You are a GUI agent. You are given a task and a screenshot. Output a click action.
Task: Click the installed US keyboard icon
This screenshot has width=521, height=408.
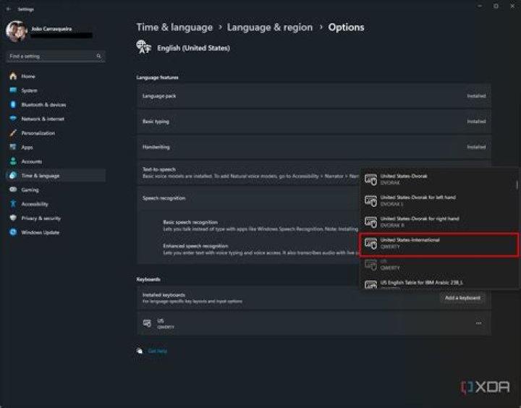(147, 323)
